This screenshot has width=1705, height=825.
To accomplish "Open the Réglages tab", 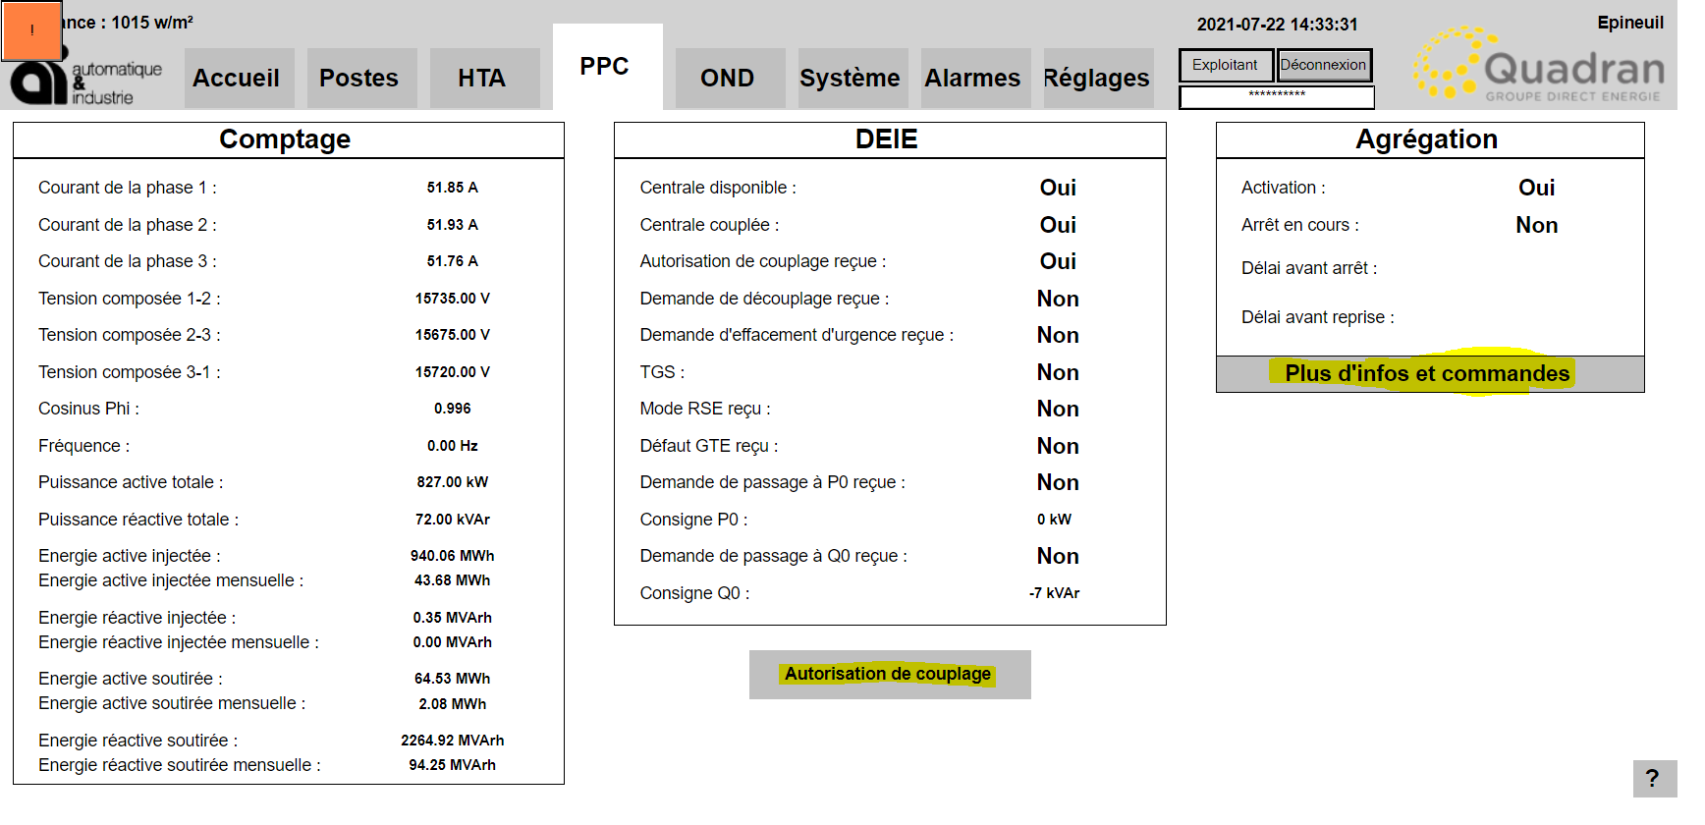I will 1097,79.
